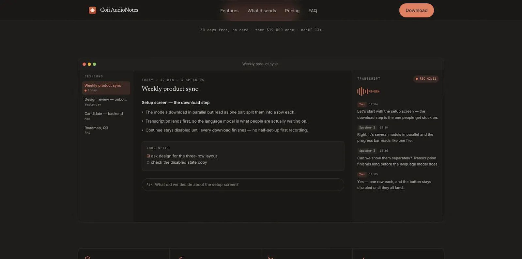Check the 'check the disabled state copy' box

click(x=148, y=162)
